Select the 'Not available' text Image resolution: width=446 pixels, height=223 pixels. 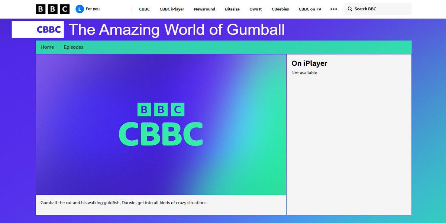(304, 73)
